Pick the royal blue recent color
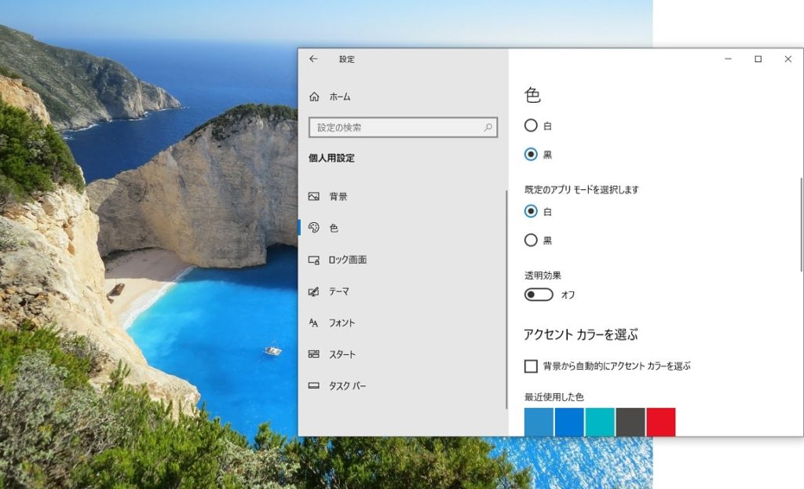The height and width of the screenshot is (489, 804). pos(569,421)
